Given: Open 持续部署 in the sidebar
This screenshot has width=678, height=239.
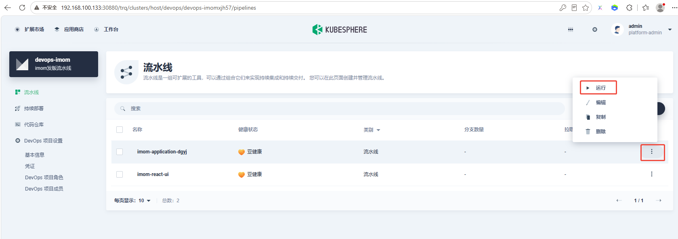Looking at the screenshot, I should (34, 109).
